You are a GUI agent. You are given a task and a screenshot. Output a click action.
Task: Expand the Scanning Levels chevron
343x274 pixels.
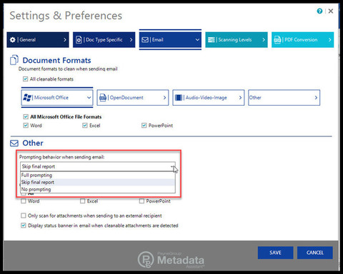tap(264, 40)
